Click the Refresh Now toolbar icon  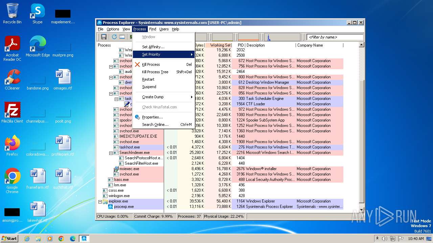(x=114, y=37)
